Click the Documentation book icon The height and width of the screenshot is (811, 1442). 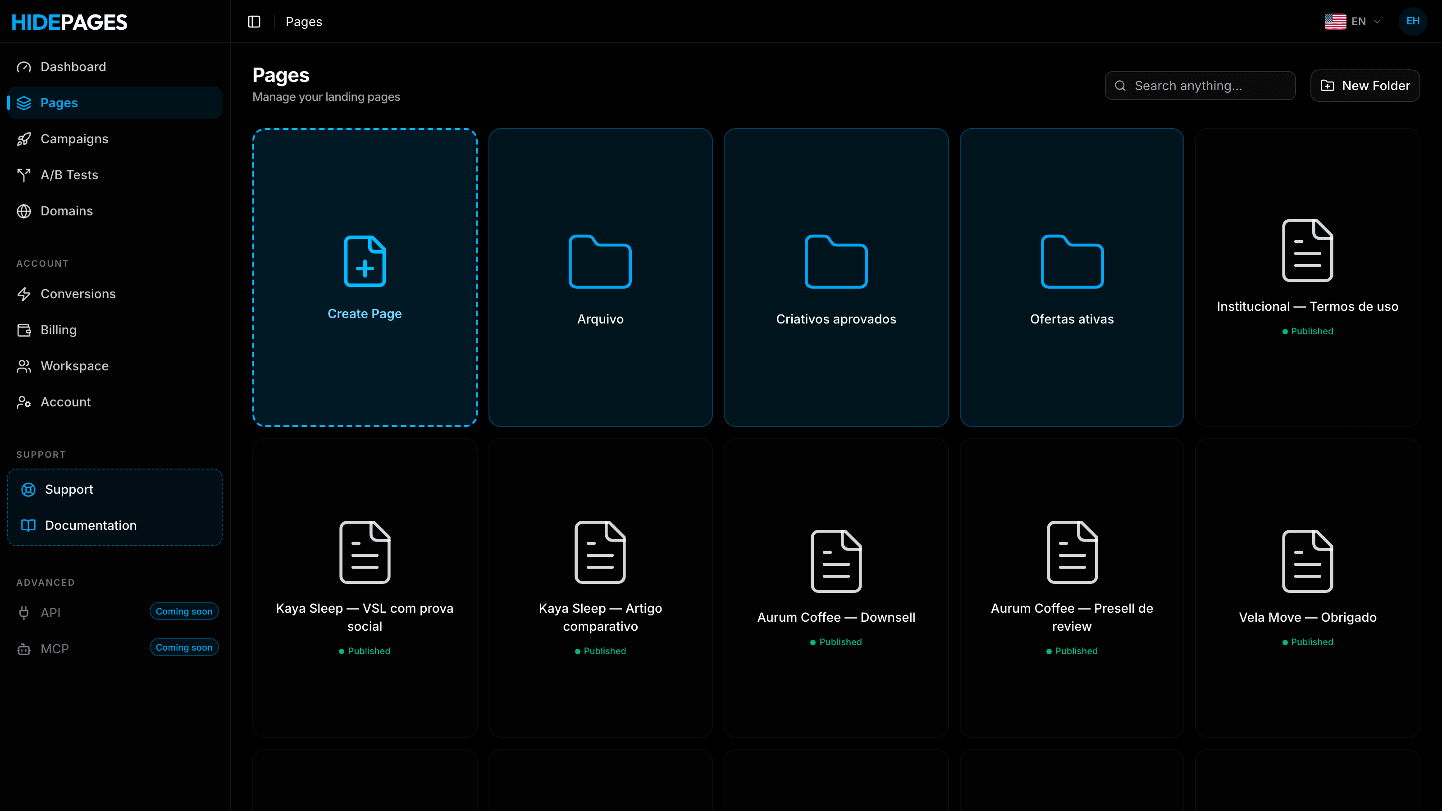(x=28, y=525)
